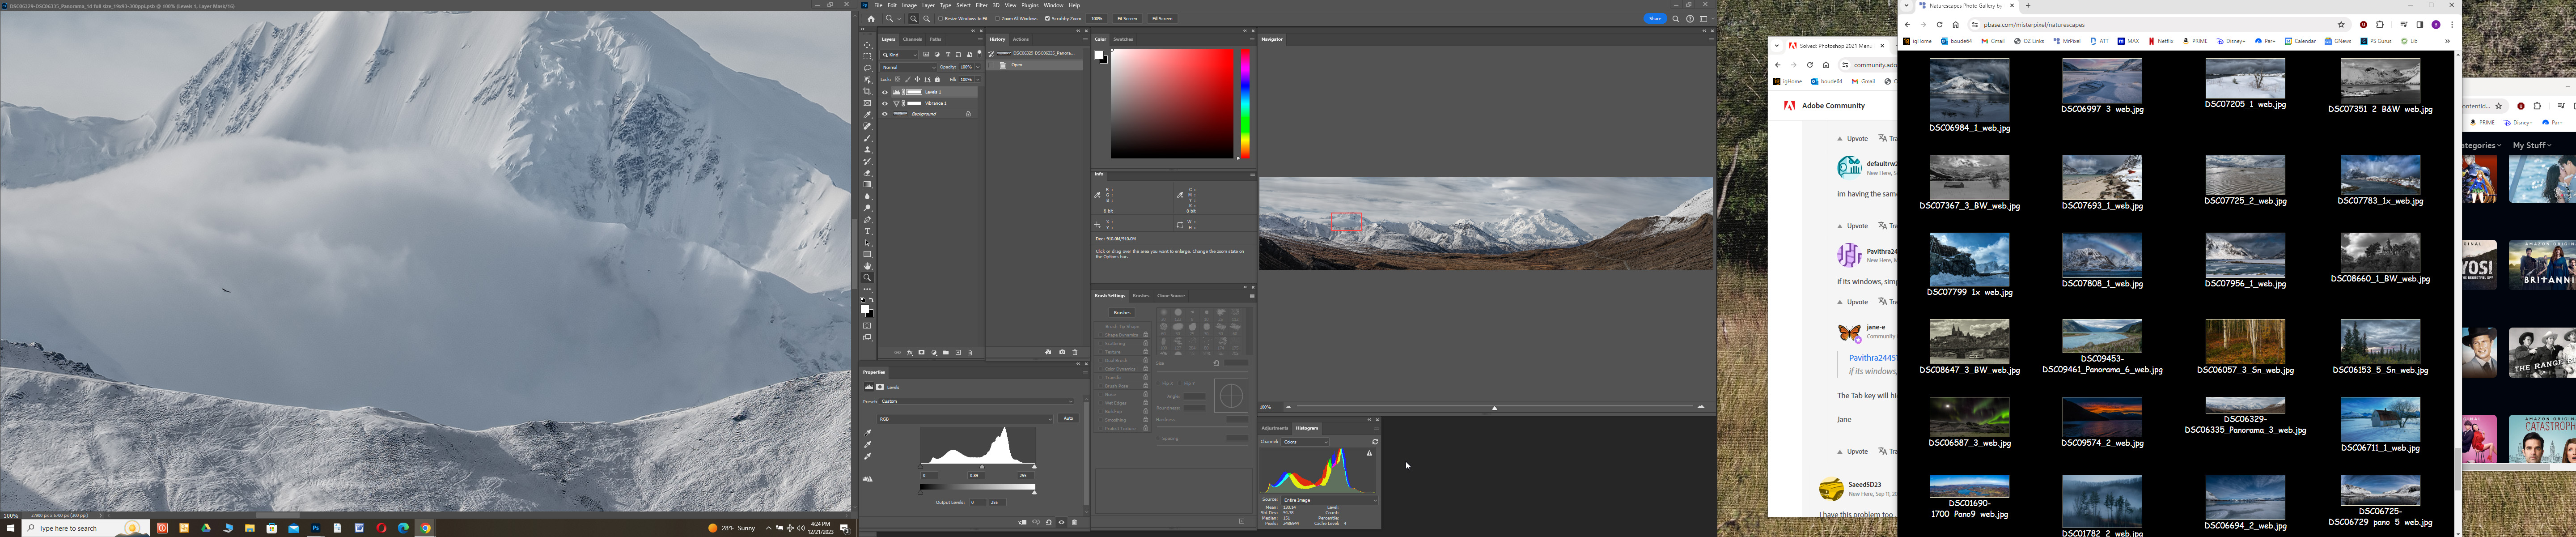Switch to the Clone Source tab
The width and height of the screenshot is (2576, 537).
click(1171, 296)
